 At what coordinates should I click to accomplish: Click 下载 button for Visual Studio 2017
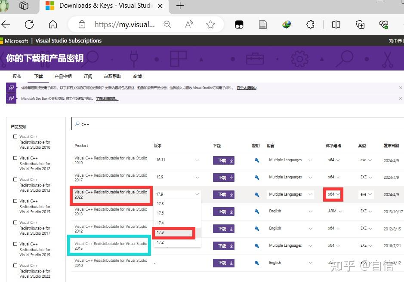[x=223, y=177]
